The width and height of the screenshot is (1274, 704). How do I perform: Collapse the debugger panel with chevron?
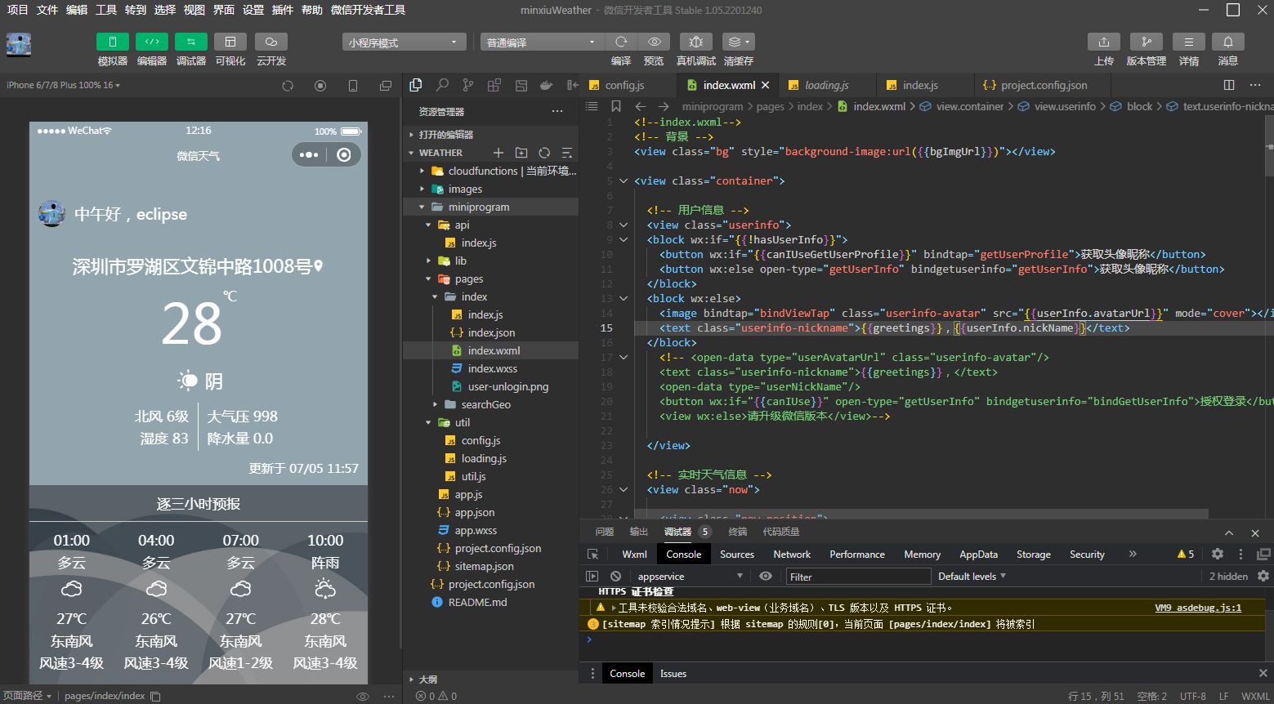click(x=1229, y=533)
